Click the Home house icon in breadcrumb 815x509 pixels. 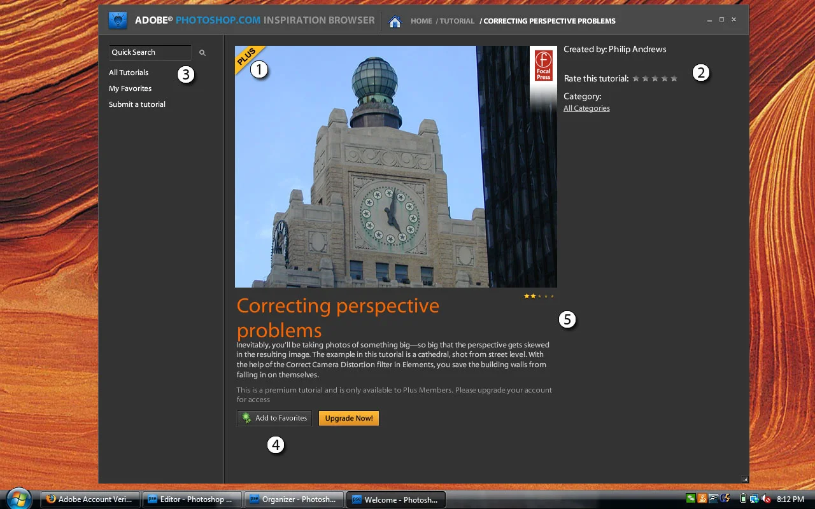(395, 21)
